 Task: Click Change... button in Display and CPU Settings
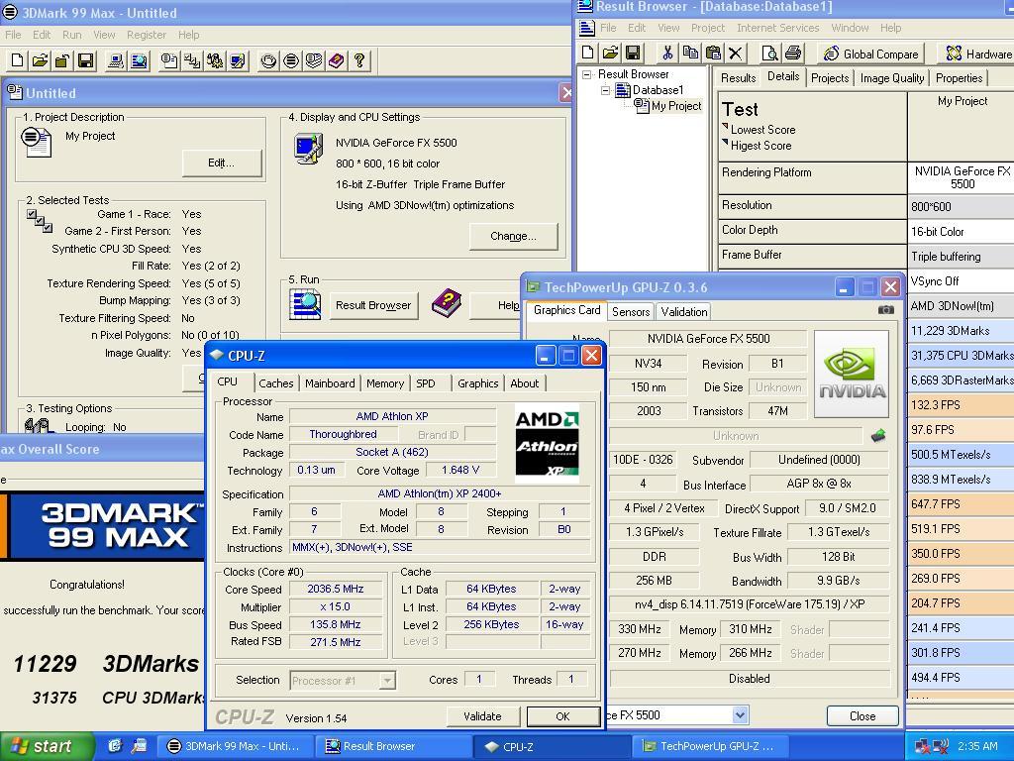(514, 236)
